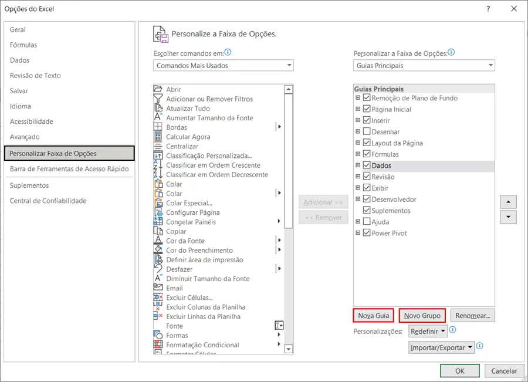Click the Aumentar Tamanho da Fonte icon
This screenshot has width=528, height=382.
[x=158, y=117]
